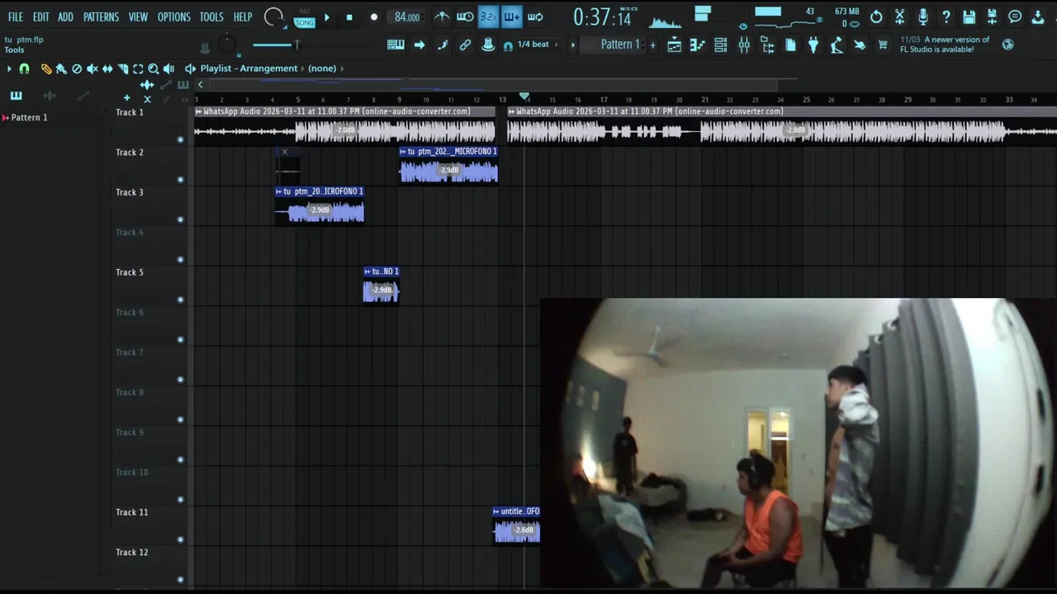Viewport: 1057px width, 594px height.
Task: Select the Zoom magnifier tool
Action: pyautogui.click(x=154, y=68)
